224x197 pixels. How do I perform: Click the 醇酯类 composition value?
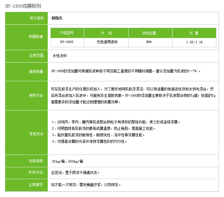pos(57,18)
